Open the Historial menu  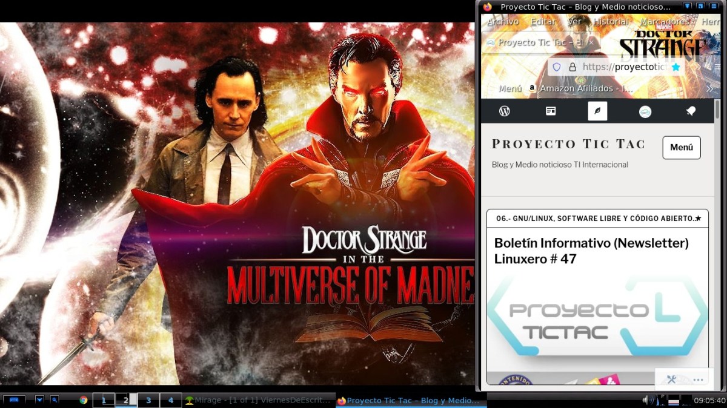(610, 21)
